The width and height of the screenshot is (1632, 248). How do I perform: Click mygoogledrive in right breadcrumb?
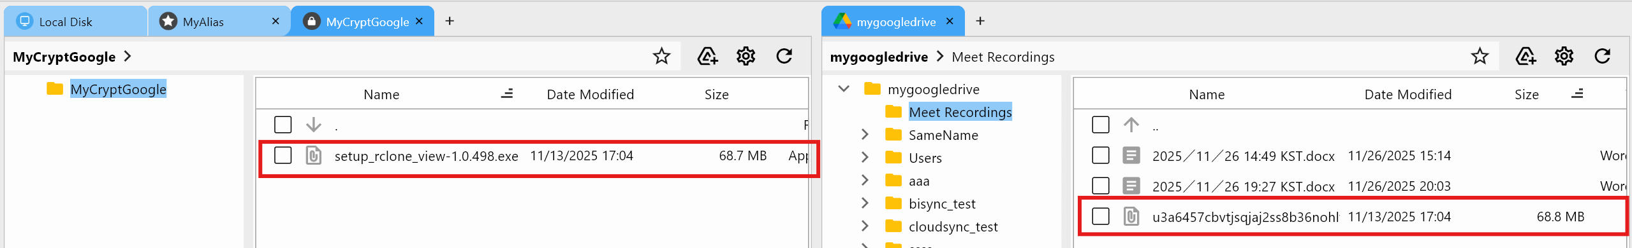tap(879, 57)
